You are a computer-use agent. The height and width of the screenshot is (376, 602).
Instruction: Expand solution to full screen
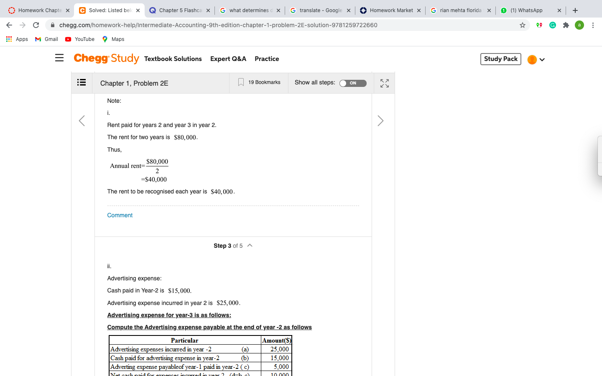(385, 83)
